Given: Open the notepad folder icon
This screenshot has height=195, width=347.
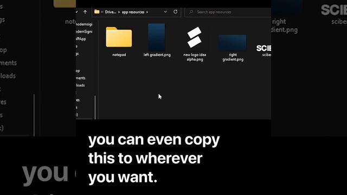Looking at the screenshot, I should (119, 37).
